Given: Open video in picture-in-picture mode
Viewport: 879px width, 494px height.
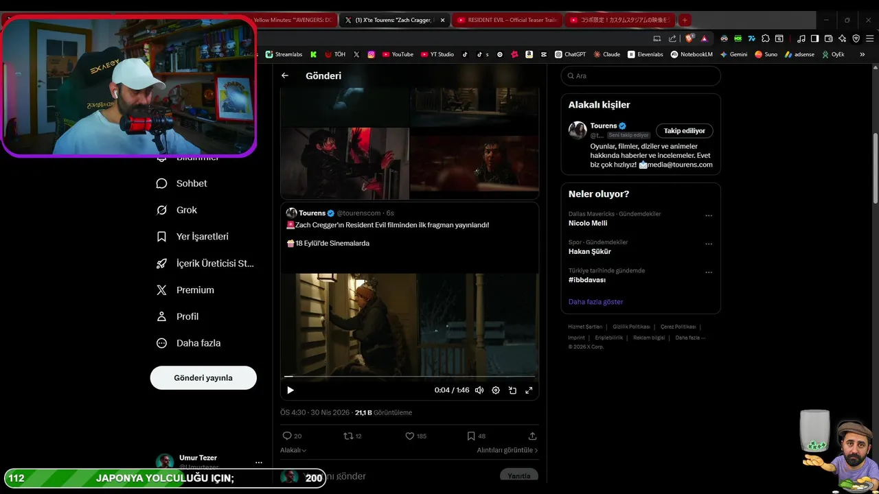Looking at the screenshot, I should click(512, 390).
